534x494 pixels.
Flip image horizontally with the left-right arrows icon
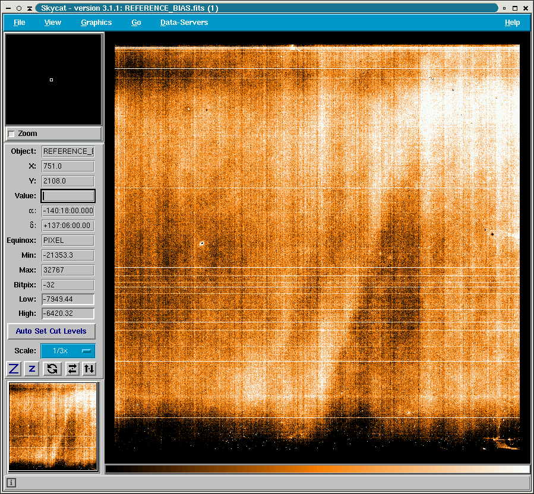pyautogui.click(x=72, y=369)
